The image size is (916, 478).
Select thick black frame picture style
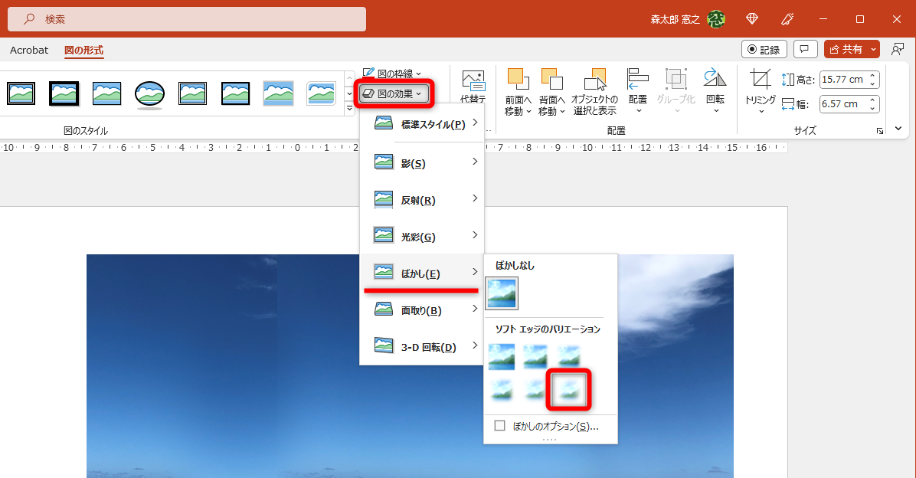click(64, 93)
